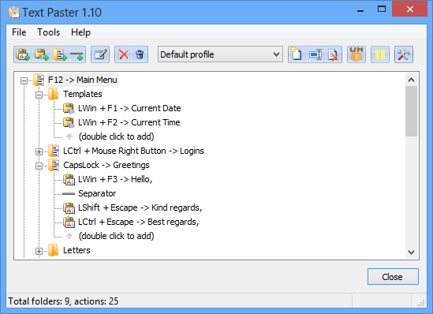Click the add text action toolbar icon

pyautogui.click(x=23, y=54)
